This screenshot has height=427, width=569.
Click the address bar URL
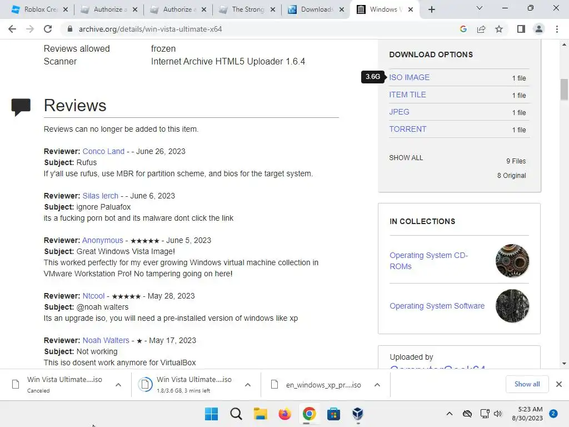click(x=150, y=29)
